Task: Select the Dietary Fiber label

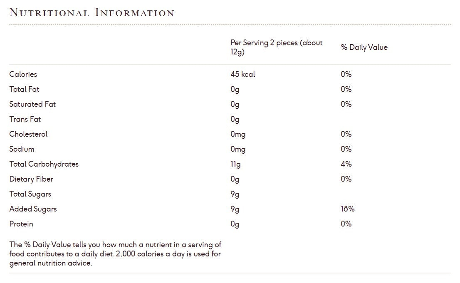Action: [x=32, y=179]
